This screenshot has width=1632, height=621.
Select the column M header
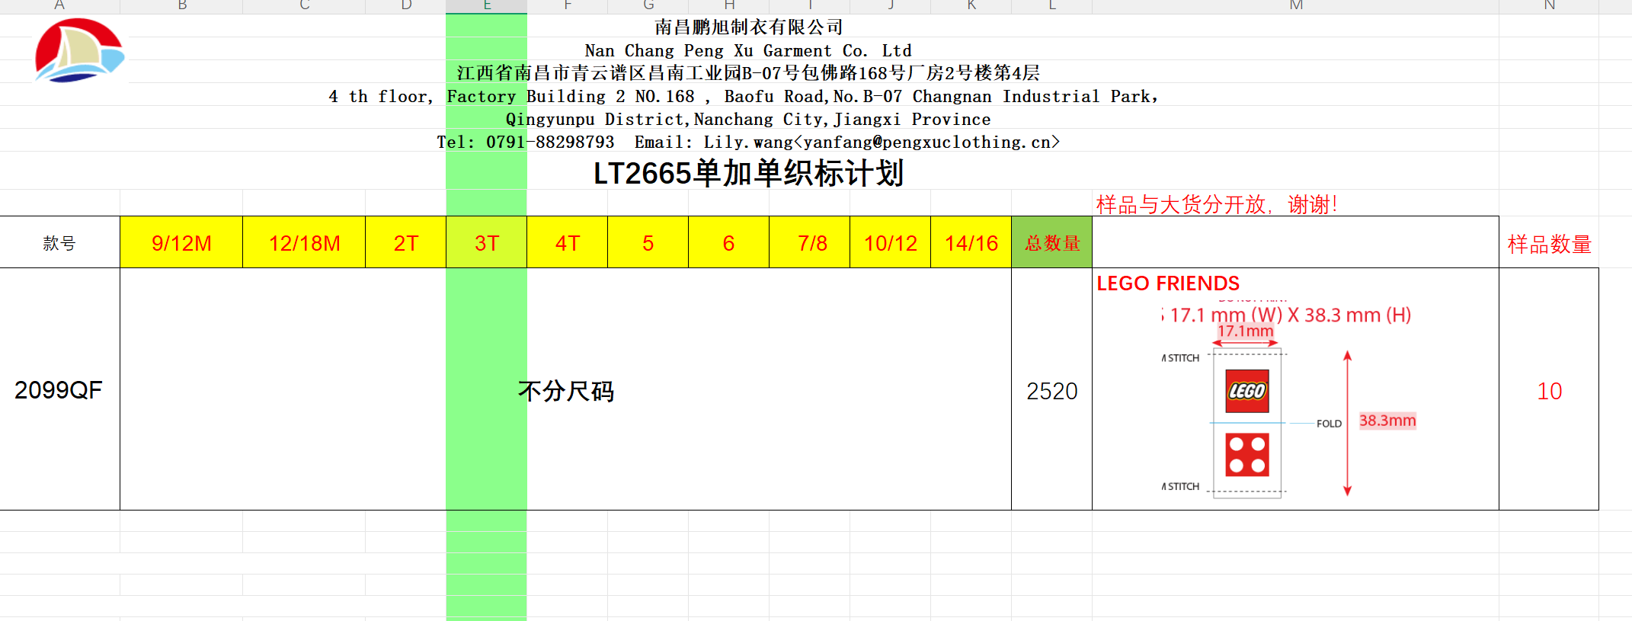click(1295, 6)
